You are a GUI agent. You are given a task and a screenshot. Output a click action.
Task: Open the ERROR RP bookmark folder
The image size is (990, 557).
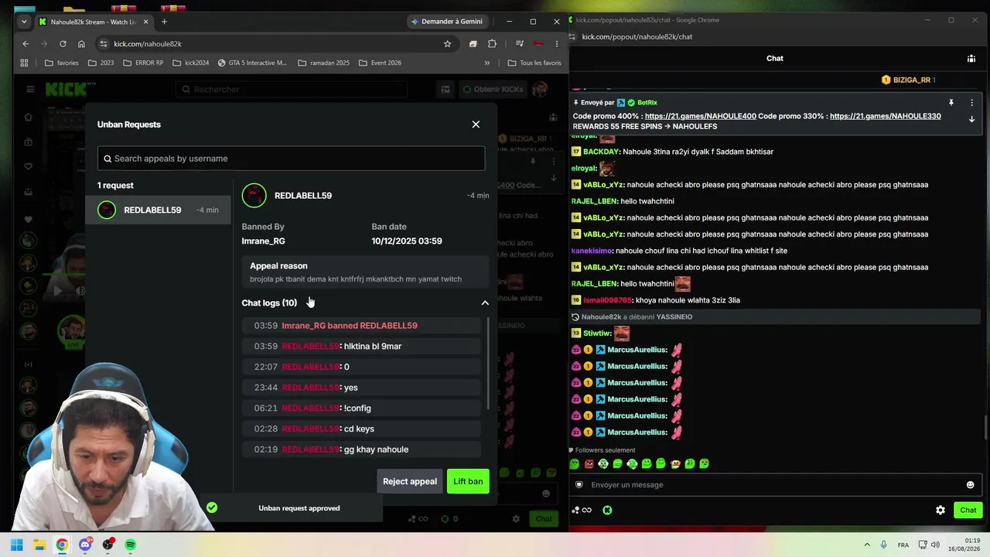[143, 63]
